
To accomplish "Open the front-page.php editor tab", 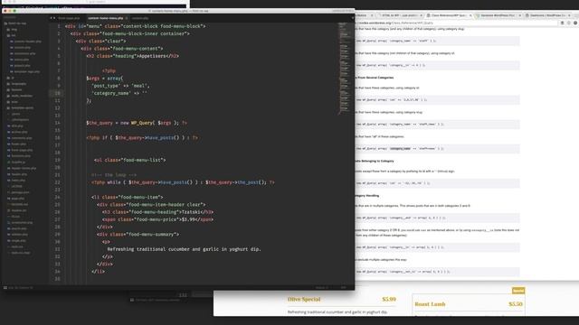I will click(x=69, y=18).
